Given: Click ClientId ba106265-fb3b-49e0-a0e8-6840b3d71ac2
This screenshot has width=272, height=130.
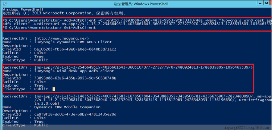Looking at the screenshot, I should click(75, 49).
